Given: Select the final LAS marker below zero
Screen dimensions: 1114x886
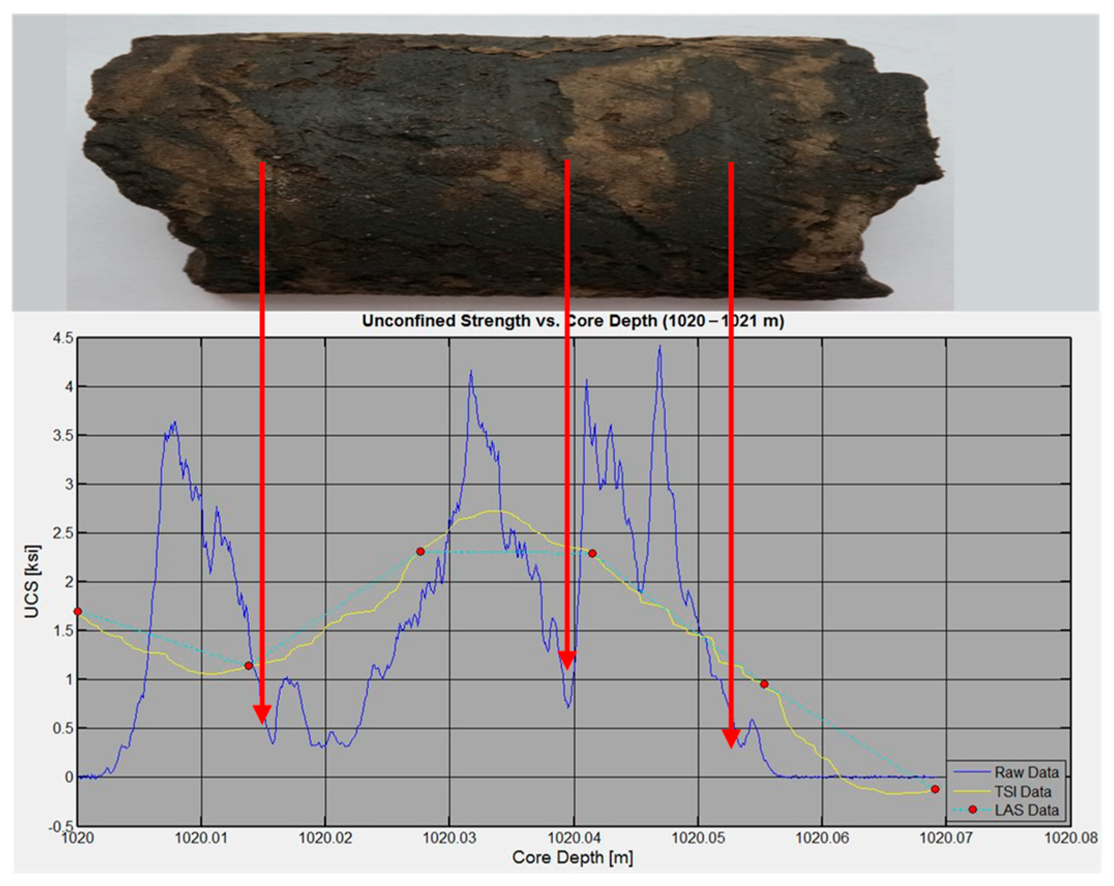Looking at the screenshot, I should tap(935, 789).
